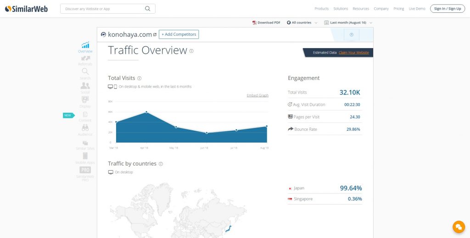Click the search magnifier icon
This screenshot has width=470, height=238.
coord(147,9)
